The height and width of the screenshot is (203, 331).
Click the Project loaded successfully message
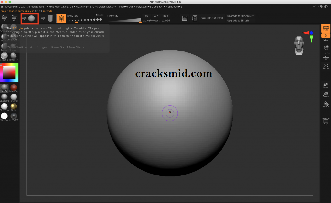point(27,11)
